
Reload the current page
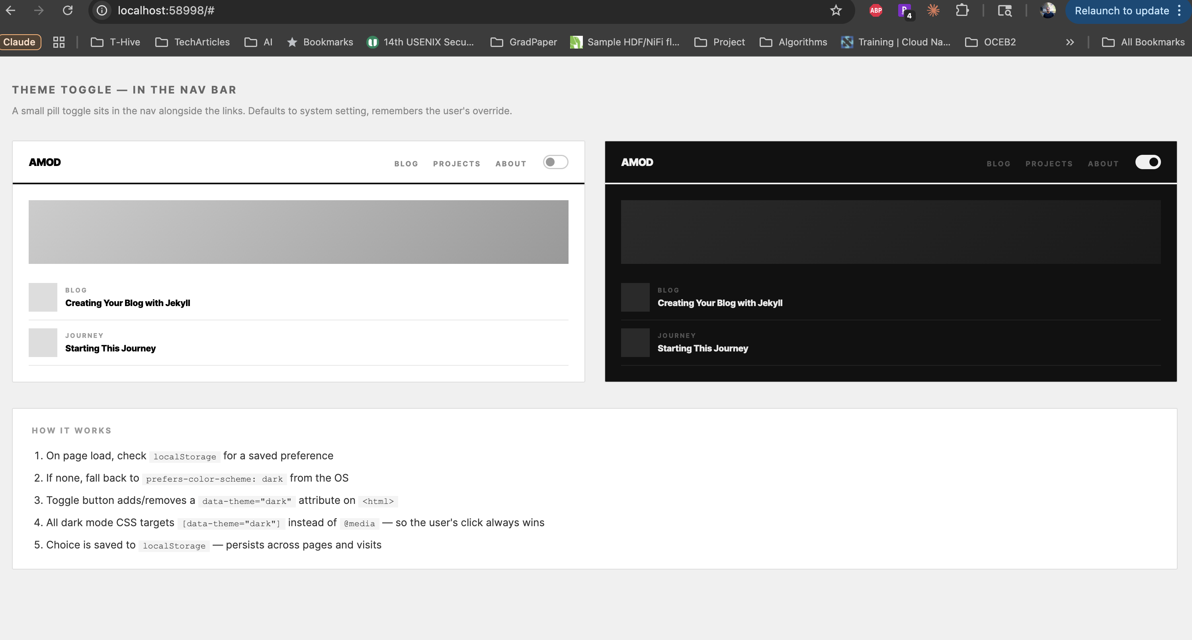68,10
